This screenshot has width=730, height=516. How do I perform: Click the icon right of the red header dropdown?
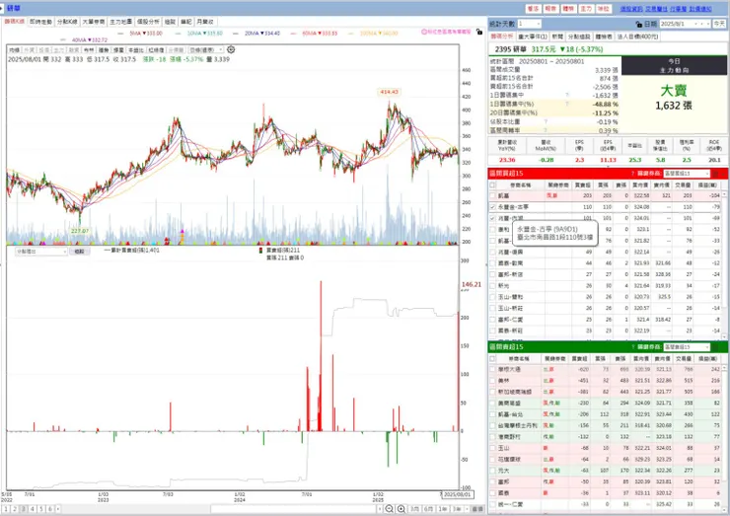point(715,174)
